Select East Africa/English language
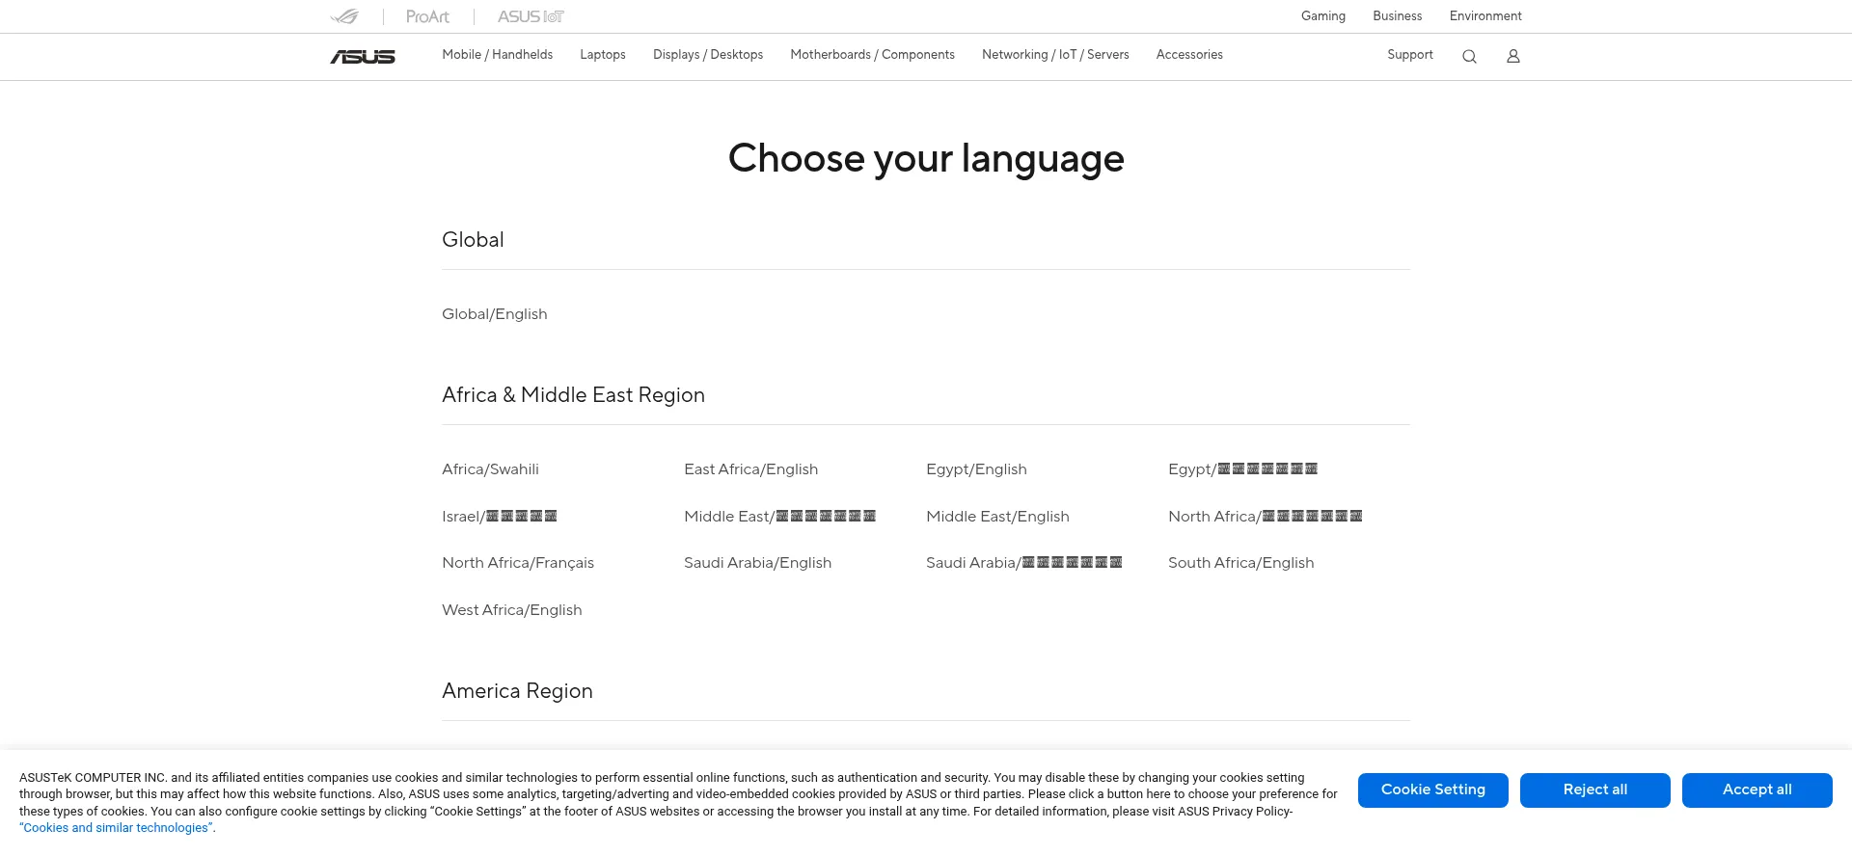Screen dimensions: 1852x856 (x=751, y=469)
